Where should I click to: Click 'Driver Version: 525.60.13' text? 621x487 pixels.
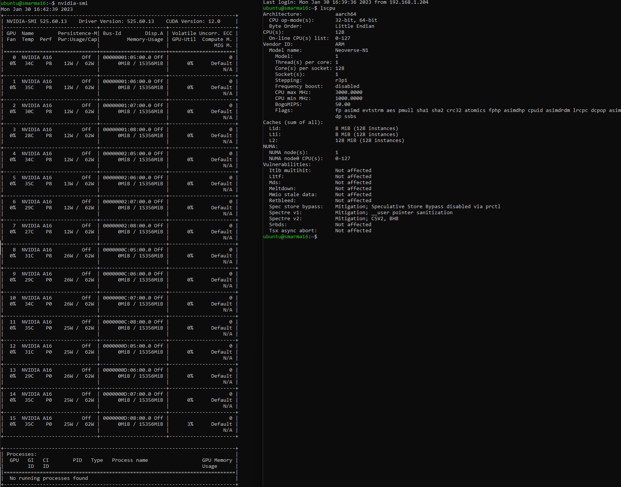[117, 21]
